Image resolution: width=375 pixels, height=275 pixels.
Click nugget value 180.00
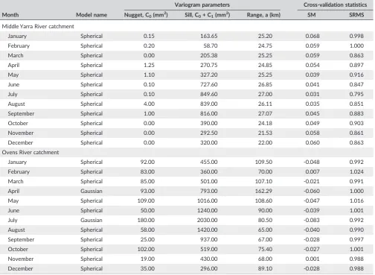click(x=146, y=220)
